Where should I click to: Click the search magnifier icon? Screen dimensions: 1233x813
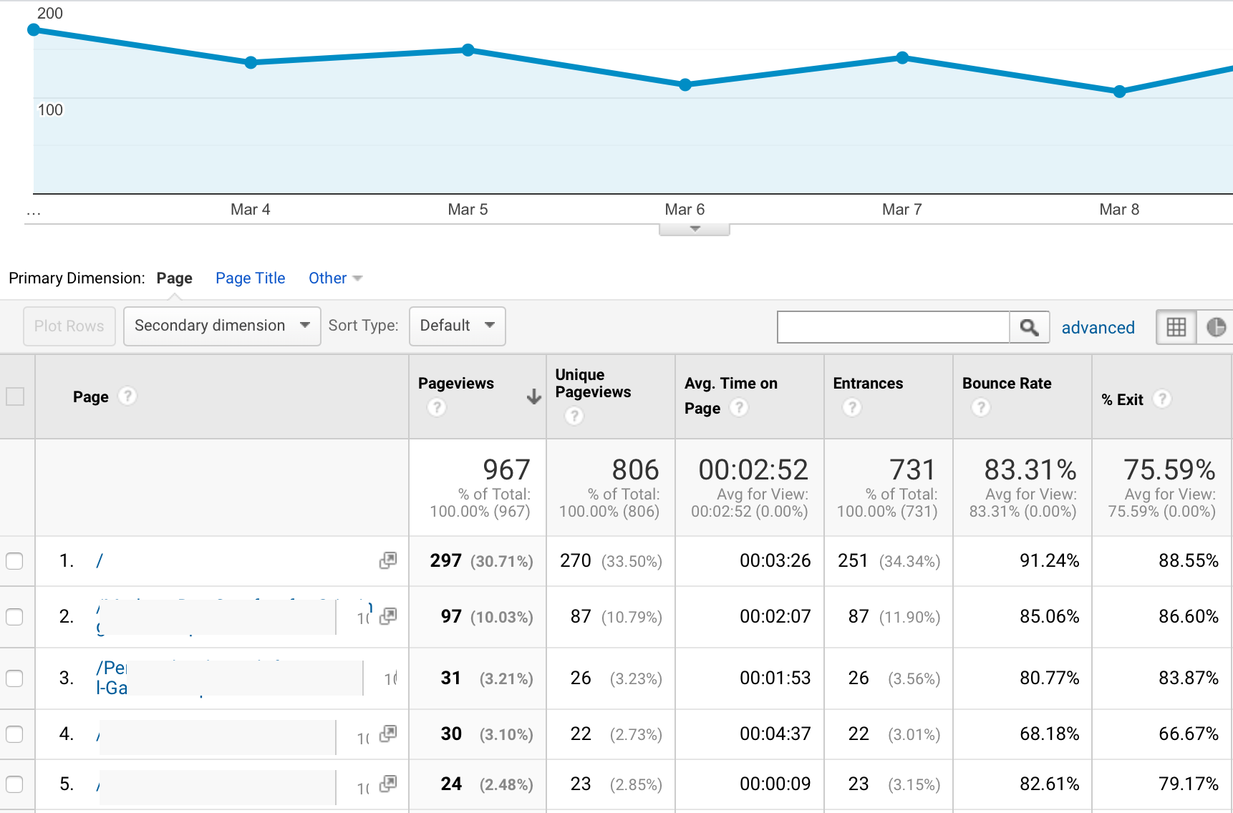tap(1030, 327)
